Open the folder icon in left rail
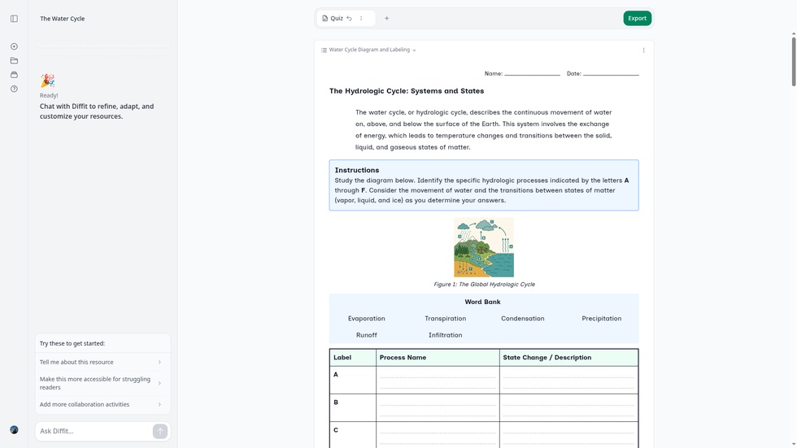 [x=15, y=60]
